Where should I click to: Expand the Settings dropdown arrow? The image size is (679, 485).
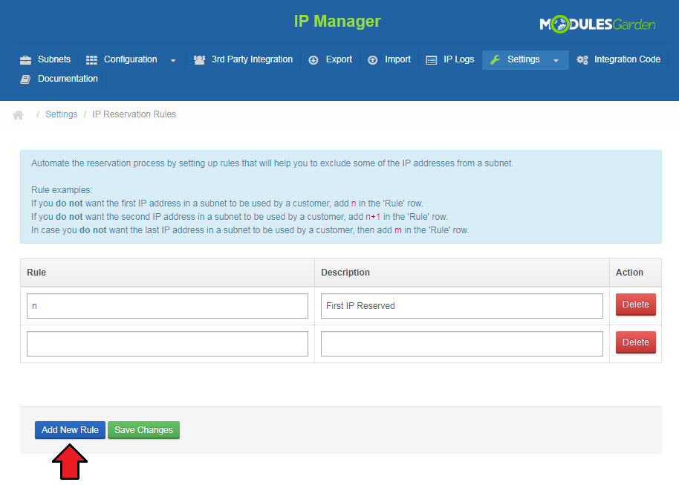tap(556, 61)
